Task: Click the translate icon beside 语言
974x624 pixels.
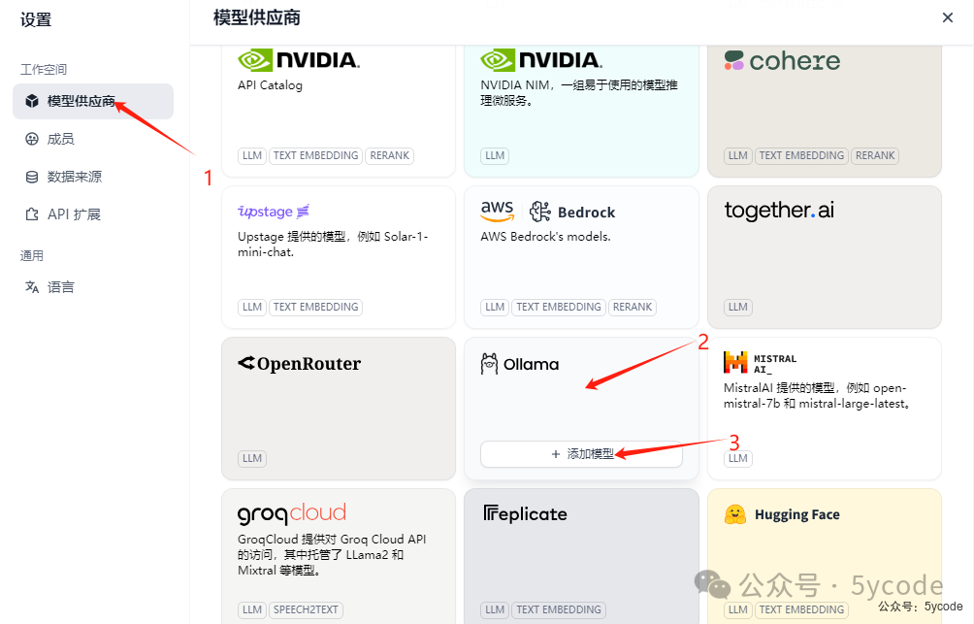Action: pos(32,287)
